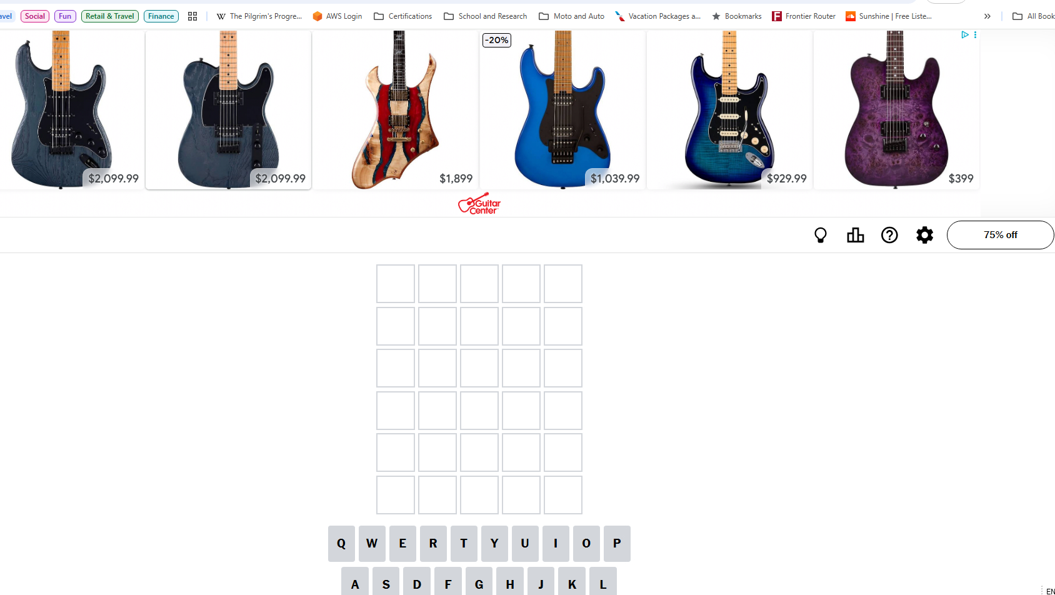Open the Moto and Auto folder
Screen dimensions: 1055x595
(x=572, y=16)
